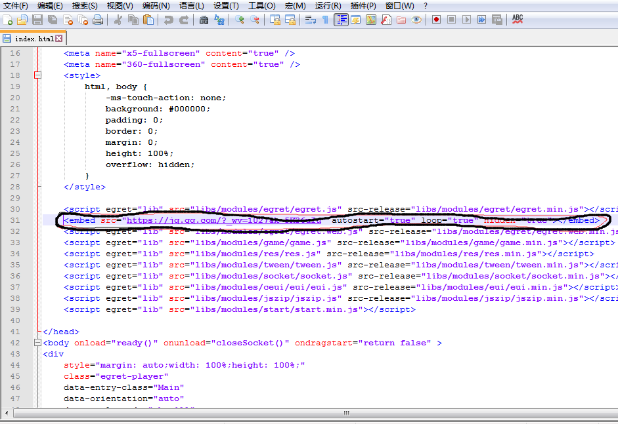Close the index.html tab

[58, 38]
